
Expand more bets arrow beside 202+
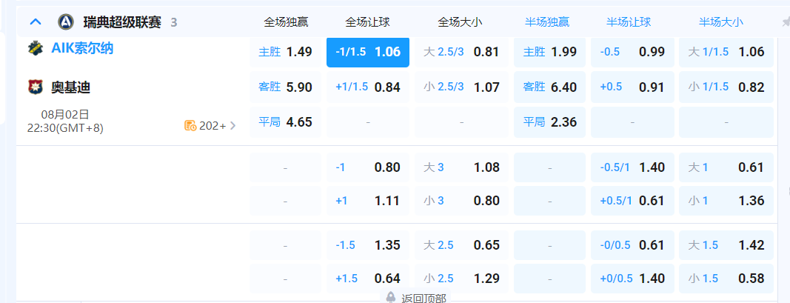click(x=232, y=125)
